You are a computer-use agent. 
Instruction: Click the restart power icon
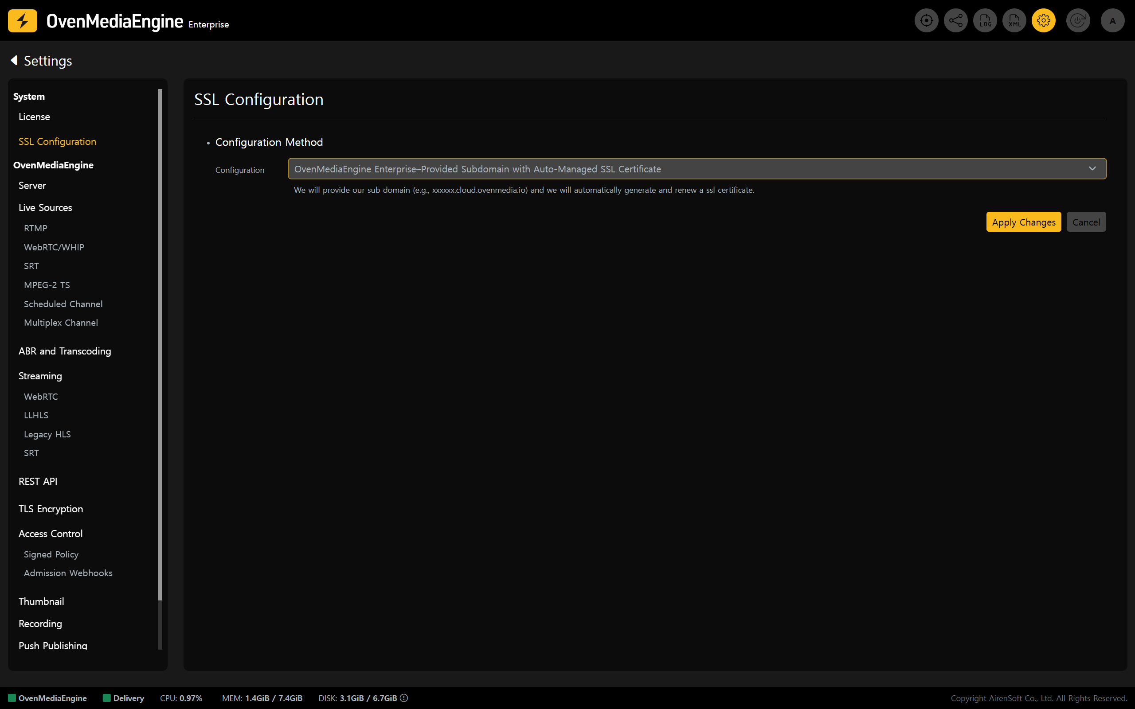[x=1078, y=21]
